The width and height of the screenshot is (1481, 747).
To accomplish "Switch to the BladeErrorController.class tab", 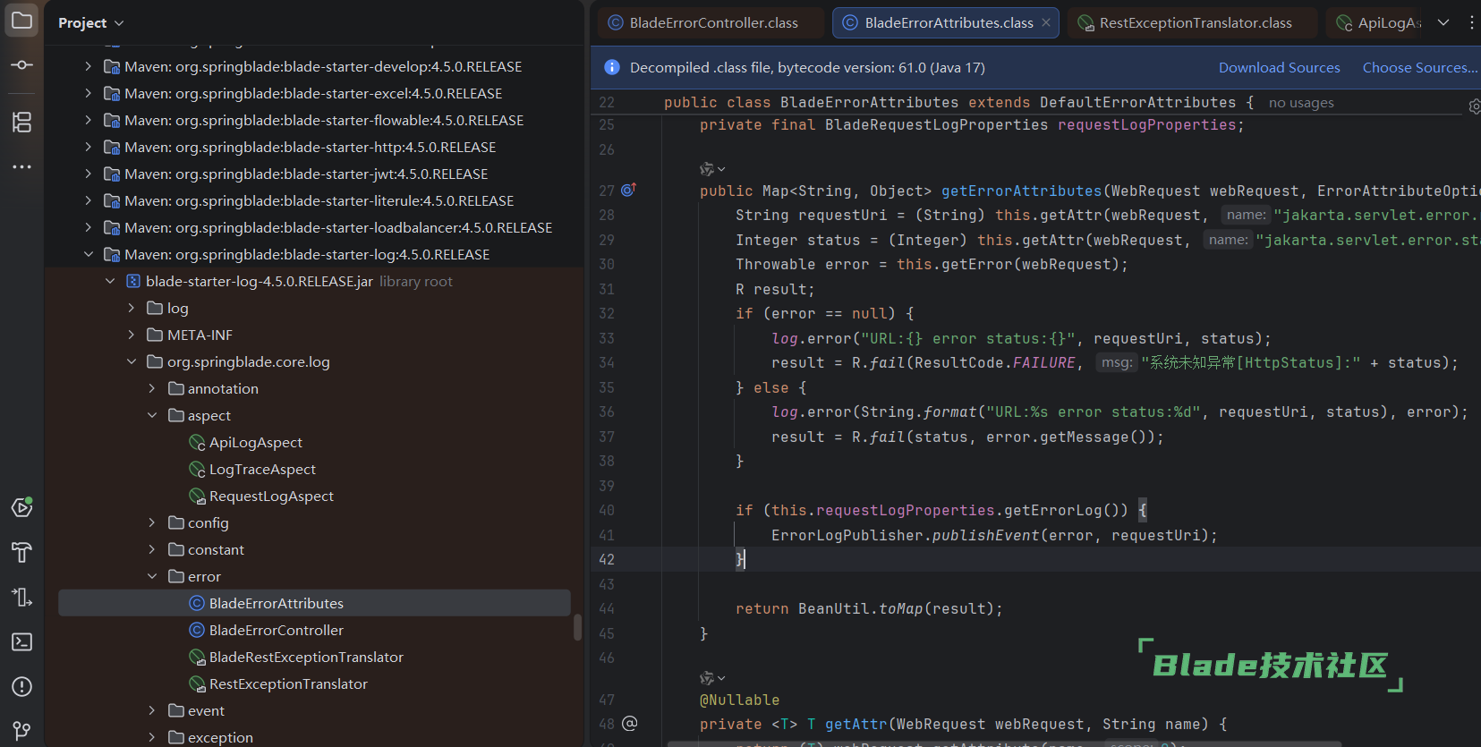I will coord(712,23).
